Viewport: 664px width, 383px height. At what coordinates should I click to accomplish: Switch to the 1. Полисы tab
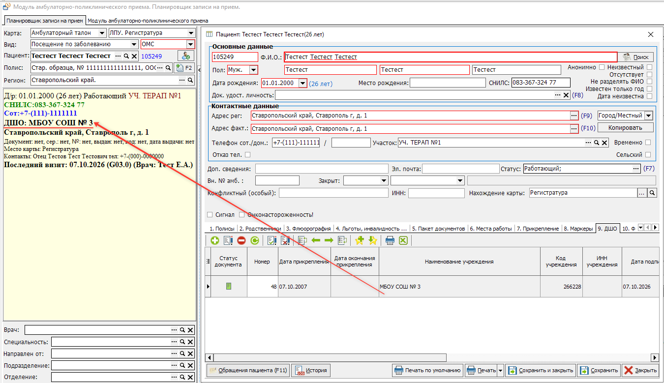[222, 229]
